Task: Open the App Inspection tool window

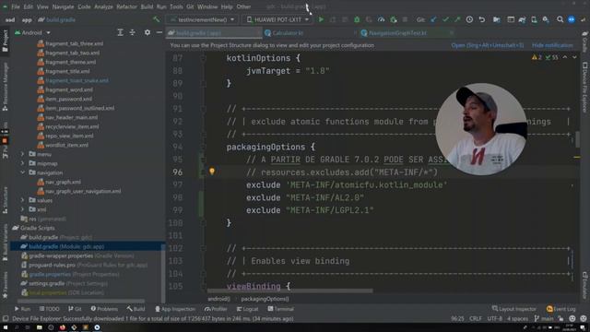Action: tap(175, 309)
